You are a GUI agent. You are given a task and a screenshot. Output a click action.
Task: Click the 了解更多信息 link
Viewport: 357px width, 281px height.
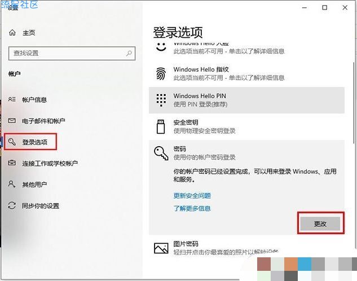tap(192, 208)
